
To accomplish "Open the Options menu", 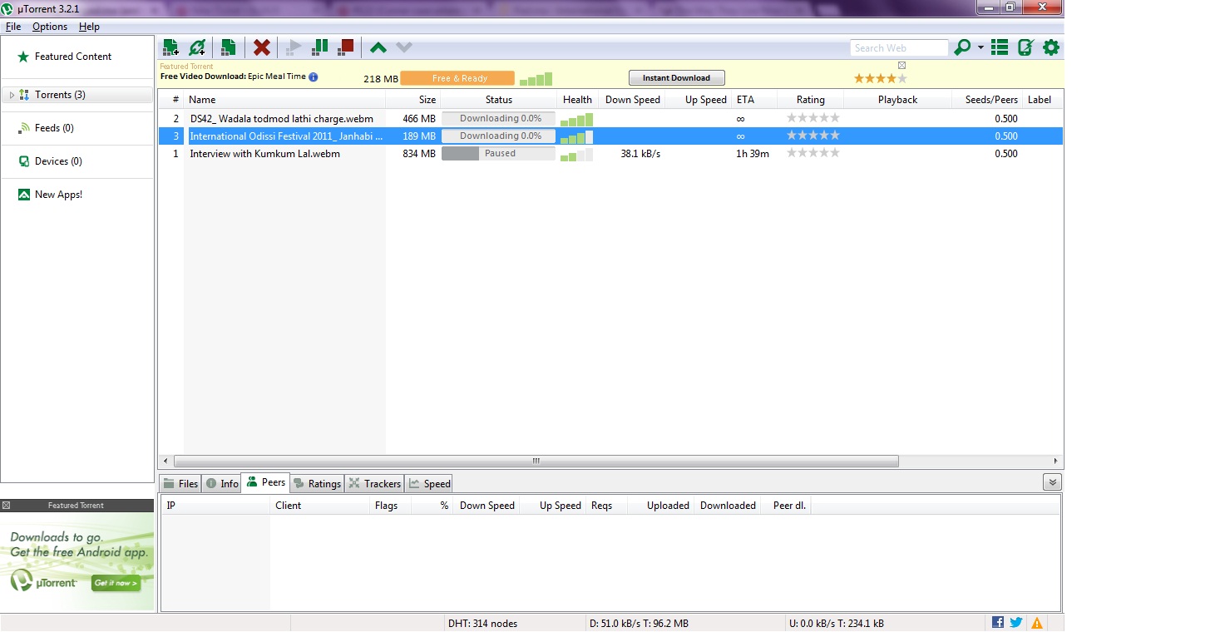I will click(50, 27).
